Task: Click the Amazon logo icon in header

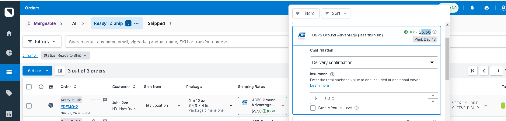Action: click(x=503, y=8)
